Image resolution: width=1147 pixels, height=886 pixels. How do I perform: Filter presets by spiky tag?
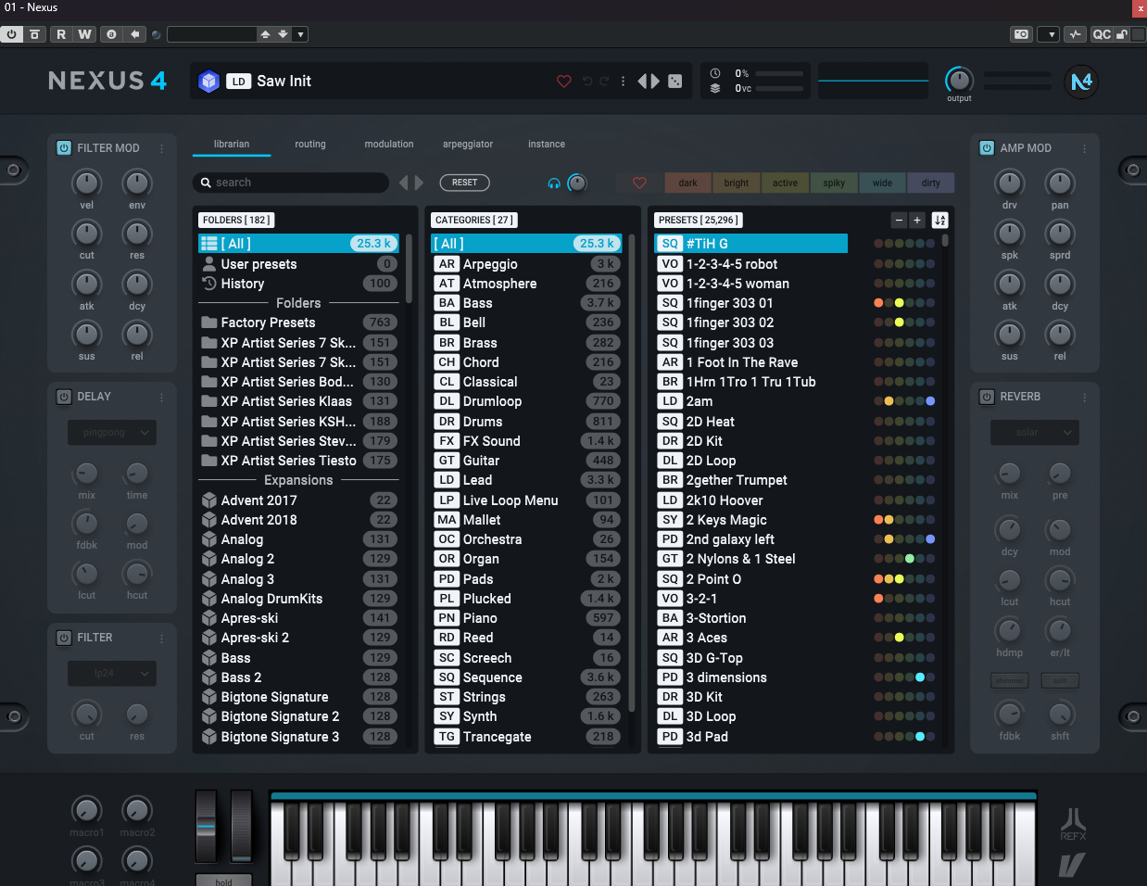tap(834, 183)
